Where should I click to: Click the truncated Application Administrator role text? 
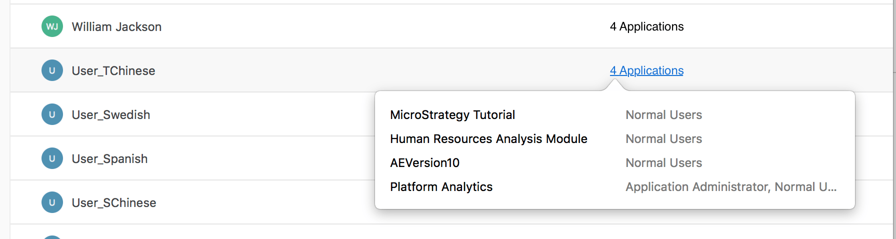(730, 187)
